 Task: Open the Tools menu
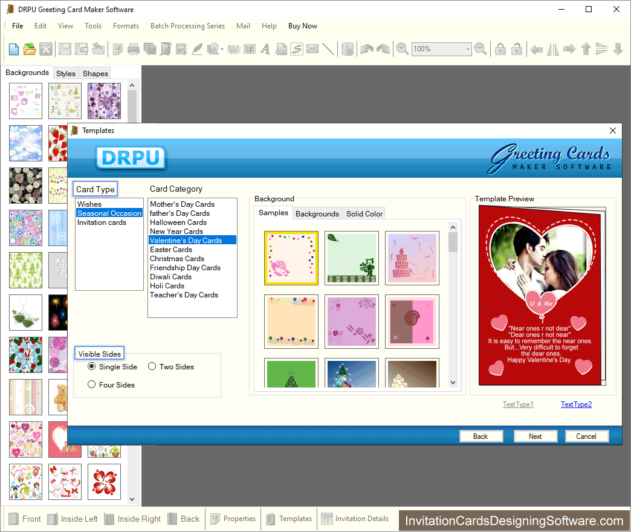coord(93,26)
